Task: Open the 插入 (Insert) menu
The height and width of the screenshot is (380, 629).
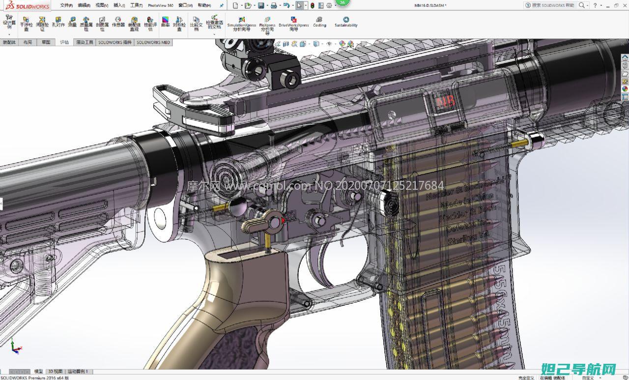Action: [x=119, y=5]
